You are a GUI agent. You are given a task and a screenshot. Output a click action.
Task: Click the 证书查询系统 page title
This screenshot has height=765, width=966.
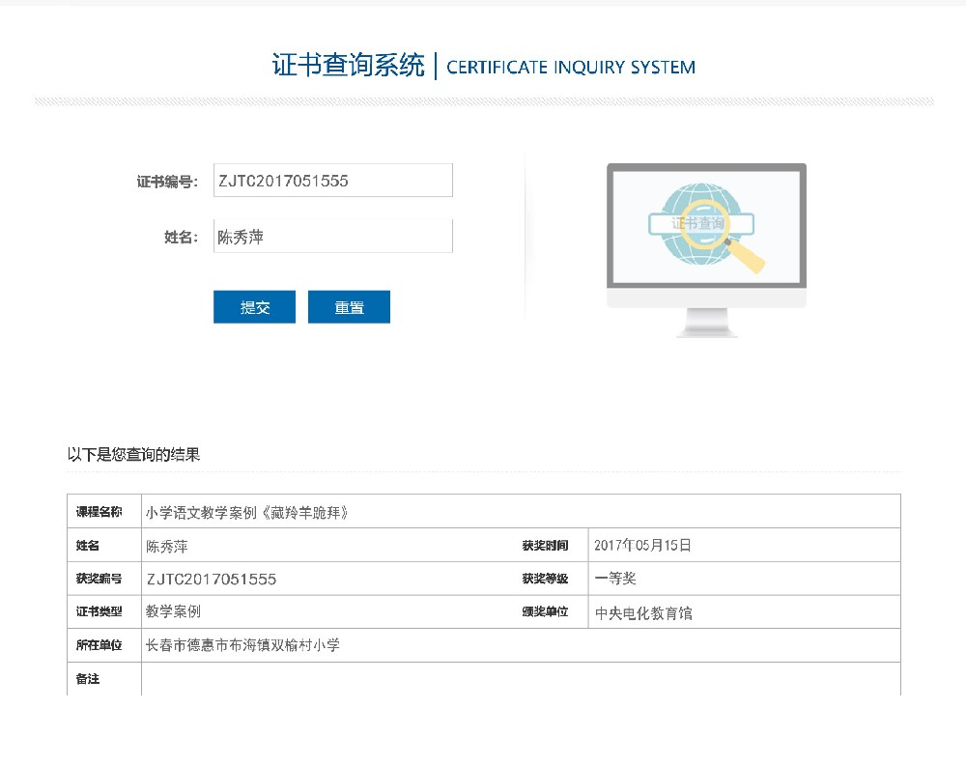(x=348, y=66)
